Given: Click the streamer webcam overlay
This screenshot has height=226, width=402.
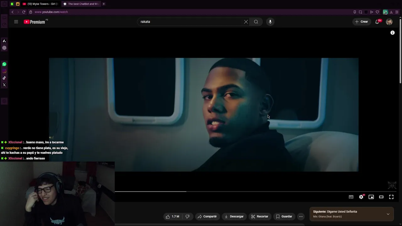Looking at the screenshot, I should tap(57, 194).
